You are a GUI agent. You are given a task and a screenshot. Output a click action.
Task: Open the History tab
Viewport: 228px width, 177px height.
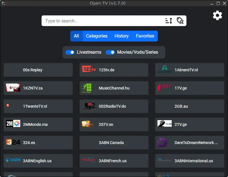pyautogui.click(x=122, y=36)
